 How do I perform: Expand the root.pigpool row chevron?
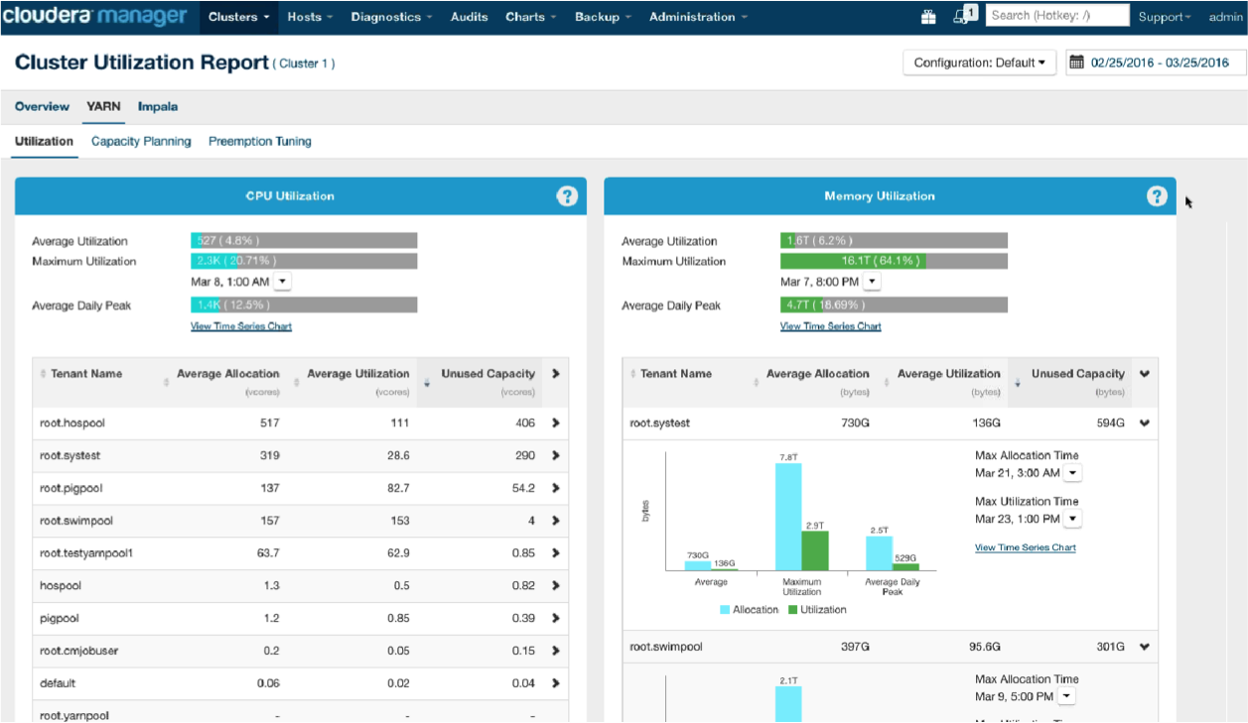click(555, 489)
